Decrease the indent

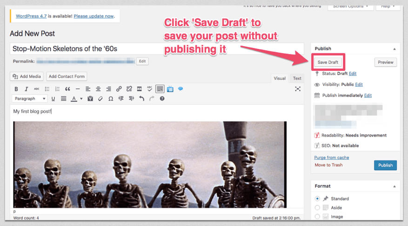[x=121, y=98]
